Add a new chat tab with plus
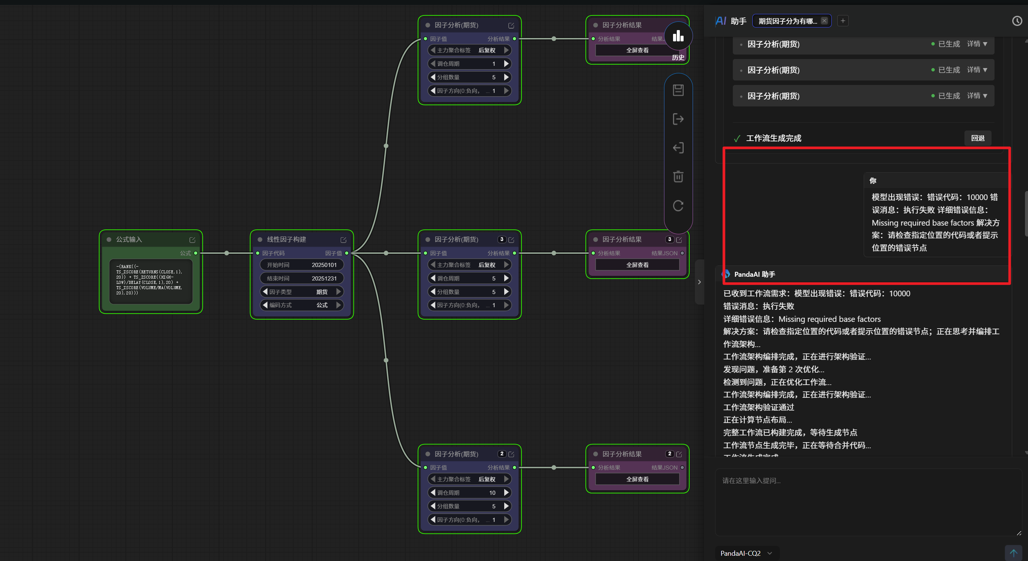The width and height of the screenshot is (1028, 561). (x=842, y=21)
